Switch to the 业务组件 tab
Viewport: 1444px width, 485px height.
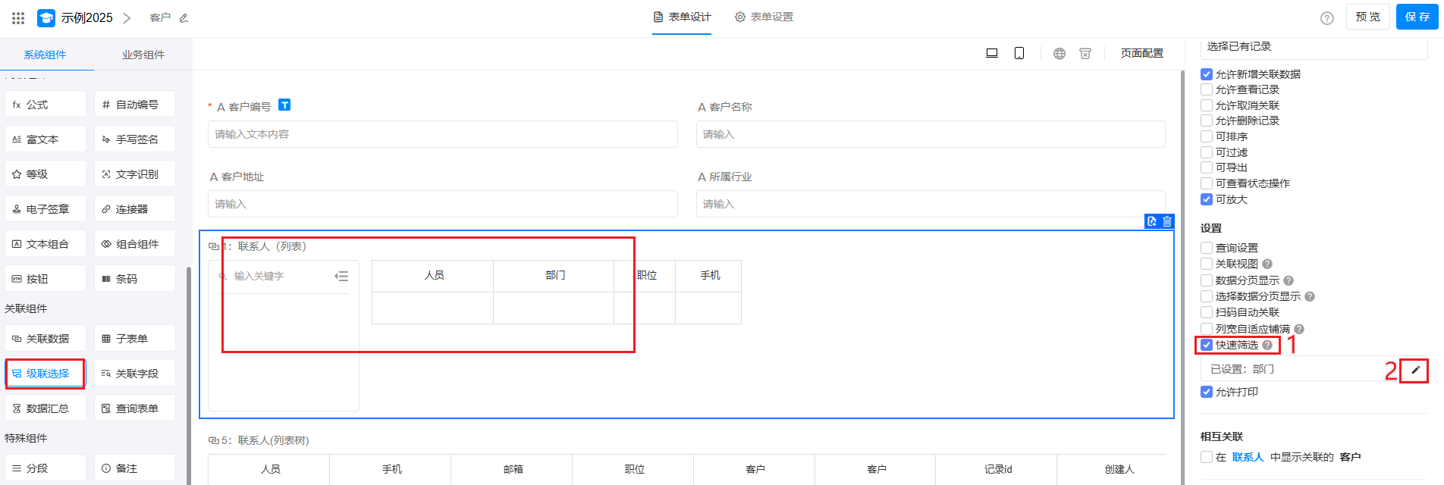click(143, 55)
